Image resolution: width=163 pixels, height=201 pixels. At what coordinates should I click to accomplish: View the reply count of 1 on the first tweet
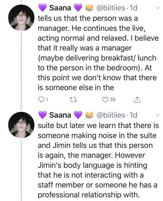(47, 100)
